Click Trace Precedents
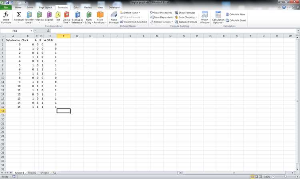 pos(161,13)
